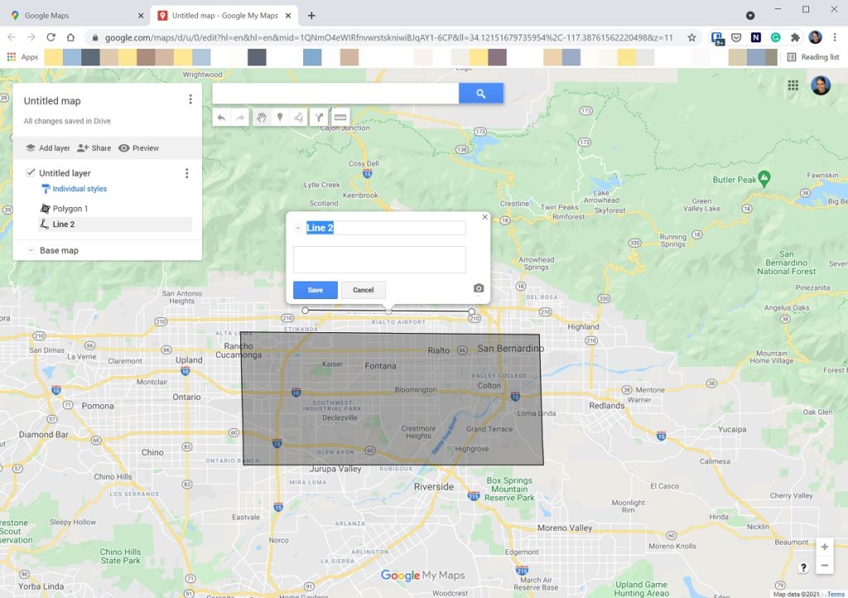
Task: Select the measure distances ruler tool
Action: (340, 117)
